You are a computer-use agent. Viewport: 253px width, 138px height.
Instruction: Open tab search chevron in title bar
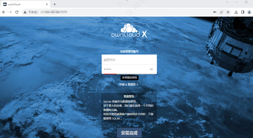point(227,2)
